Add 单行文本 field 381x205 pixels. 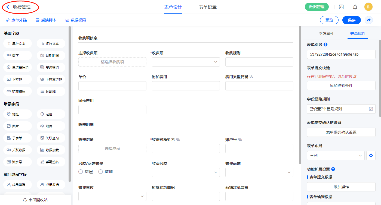[x=17, y=43]
